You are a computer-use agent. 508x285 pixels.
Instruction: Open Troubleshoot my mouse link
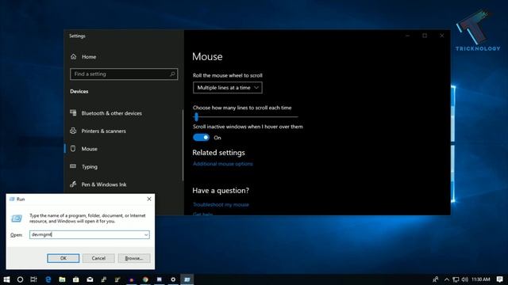coord(221,204)
